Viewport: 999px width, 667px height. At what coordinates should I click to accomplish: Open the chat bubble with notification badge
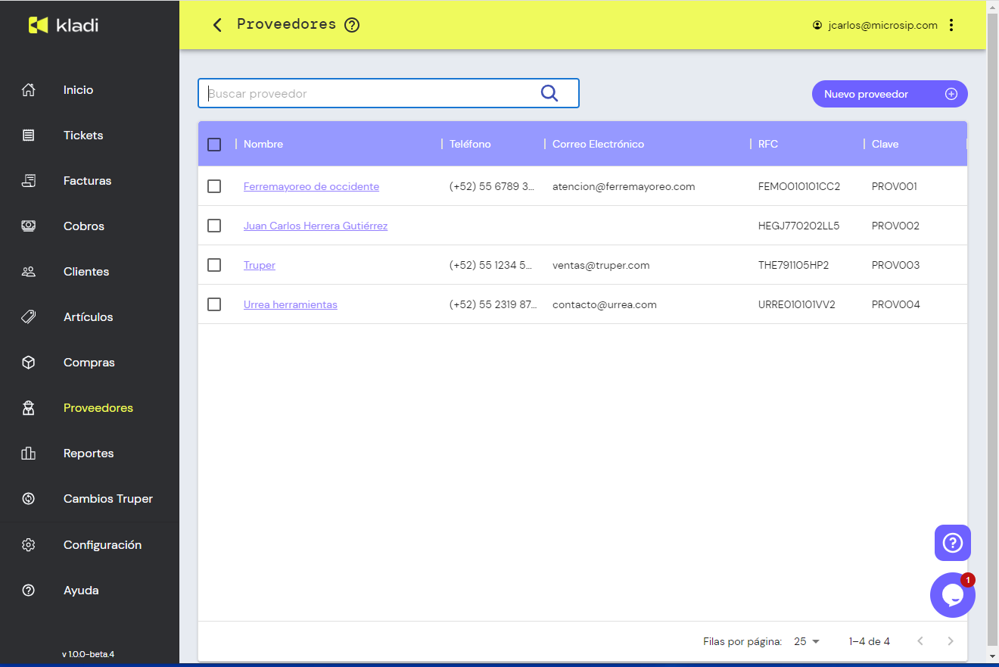tap(952, 595)
